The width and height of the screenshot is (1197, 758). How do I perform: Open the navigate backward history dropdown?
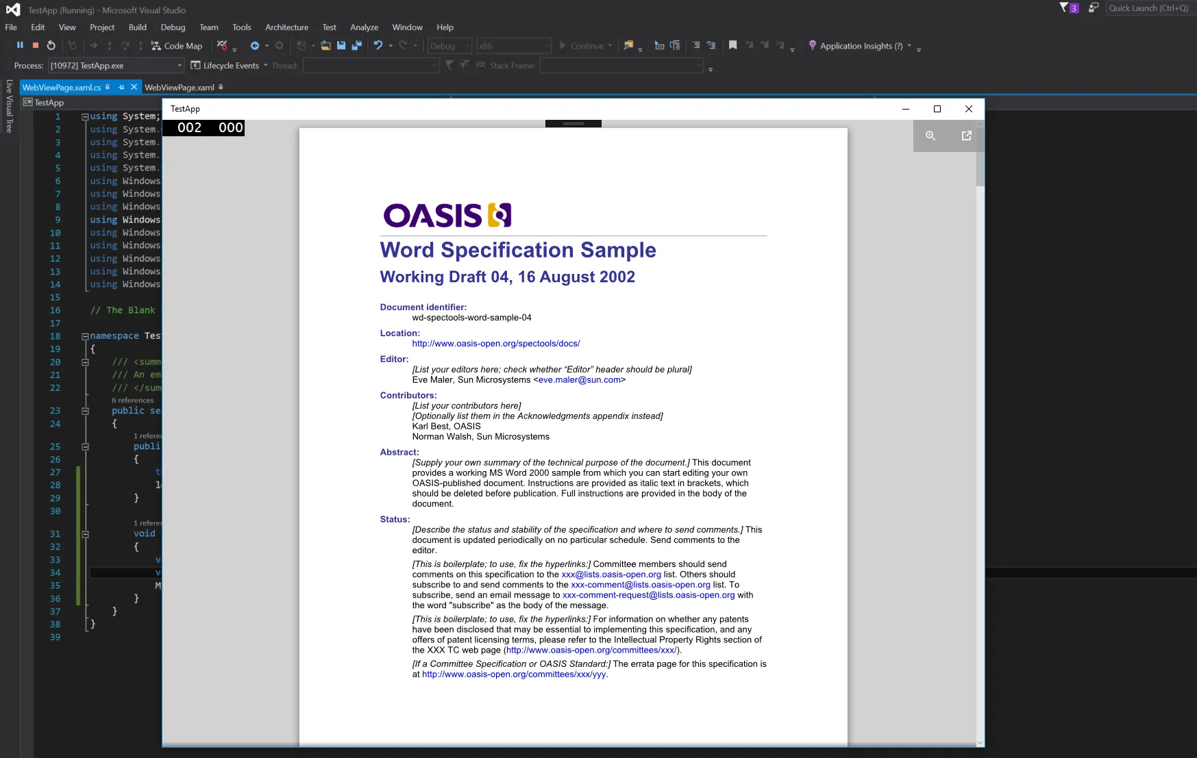pyautogui.click(x=267, y=46)
